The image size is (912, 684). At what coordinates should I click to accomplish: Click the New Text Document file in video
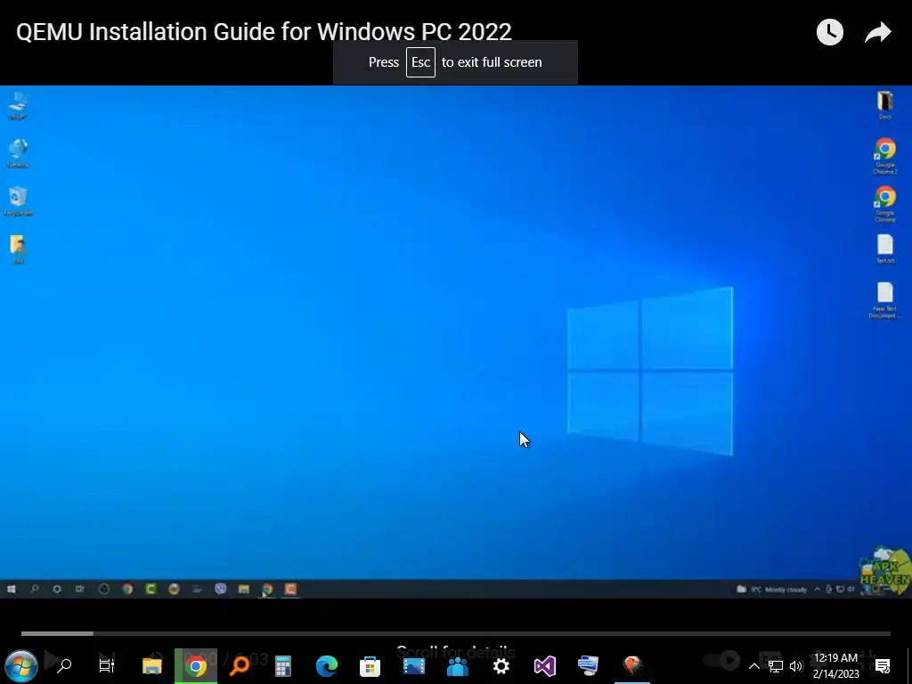(x=884, y=300)
